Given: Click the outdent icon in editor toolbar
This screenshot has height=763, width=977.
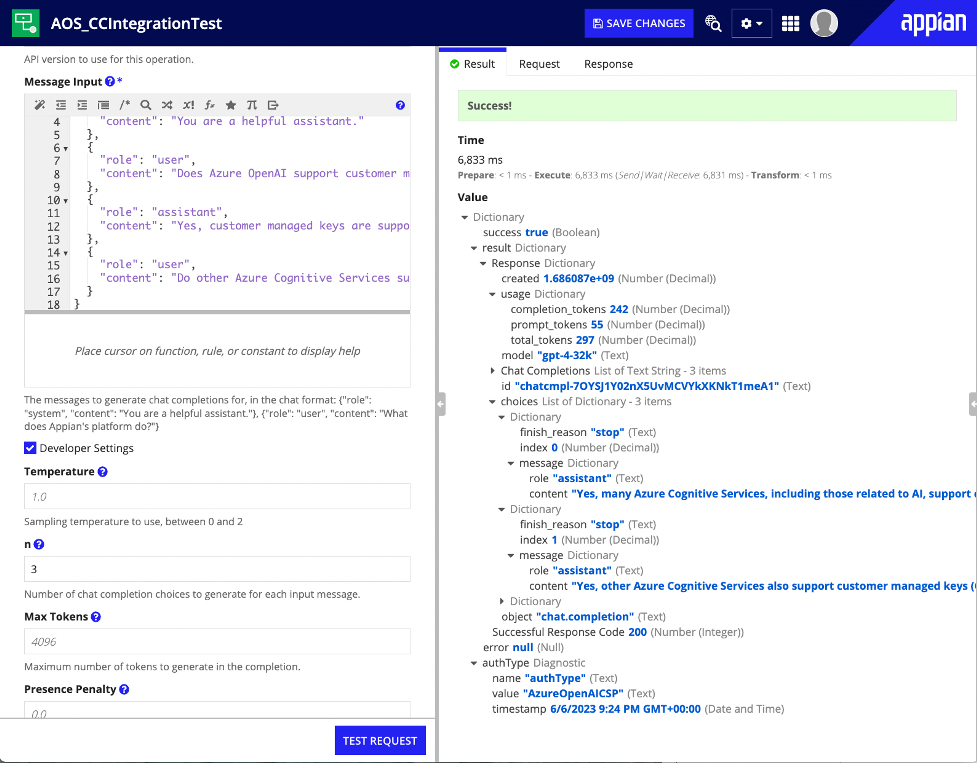Looking at the screenshot, I should coord(61,105).
